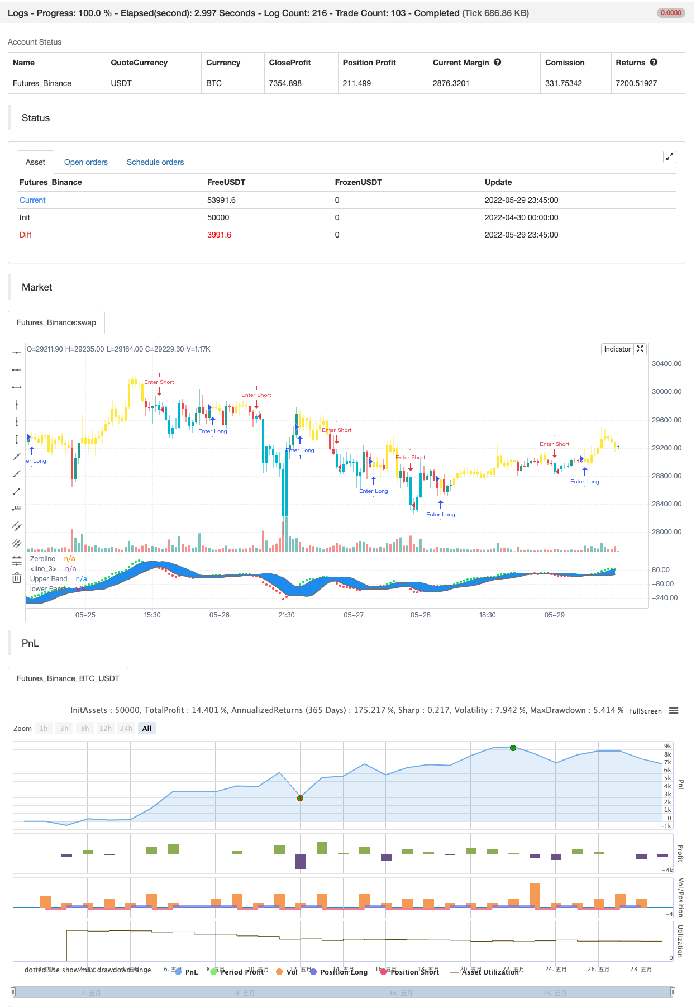Select the diagonal straight line drawing tool

[x=17, y=456]
